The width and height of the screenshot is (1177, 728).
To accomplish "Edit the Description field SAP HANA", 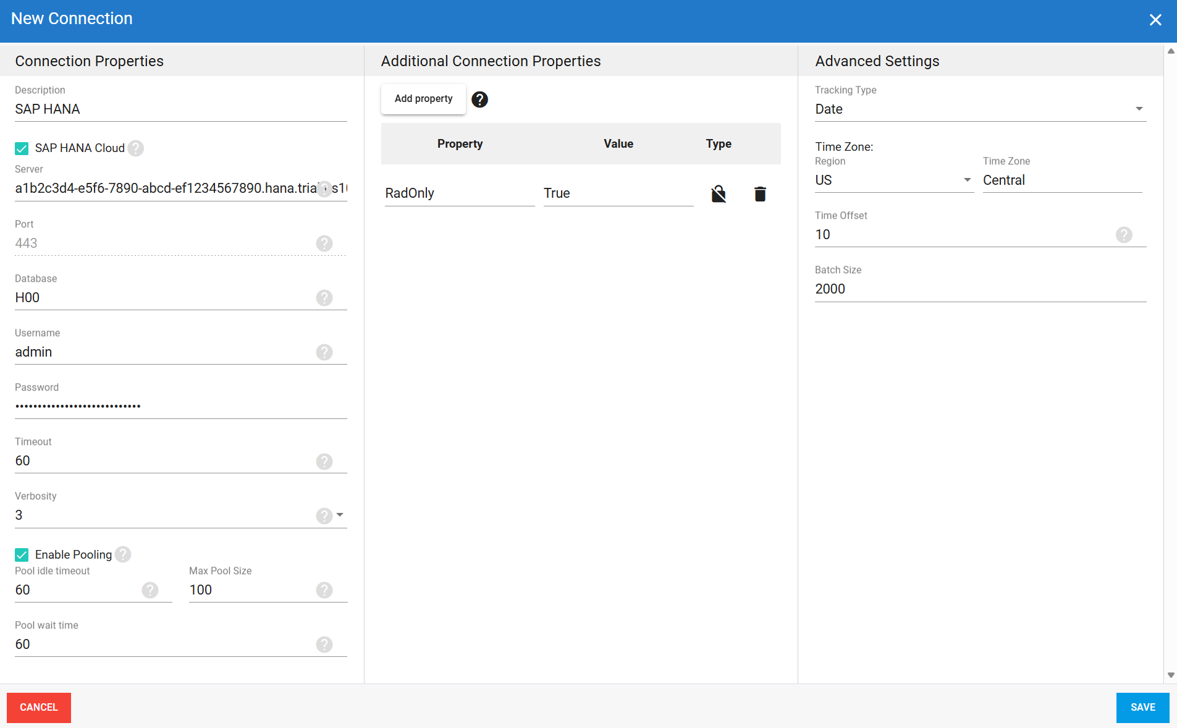I will tap(181, 109).
